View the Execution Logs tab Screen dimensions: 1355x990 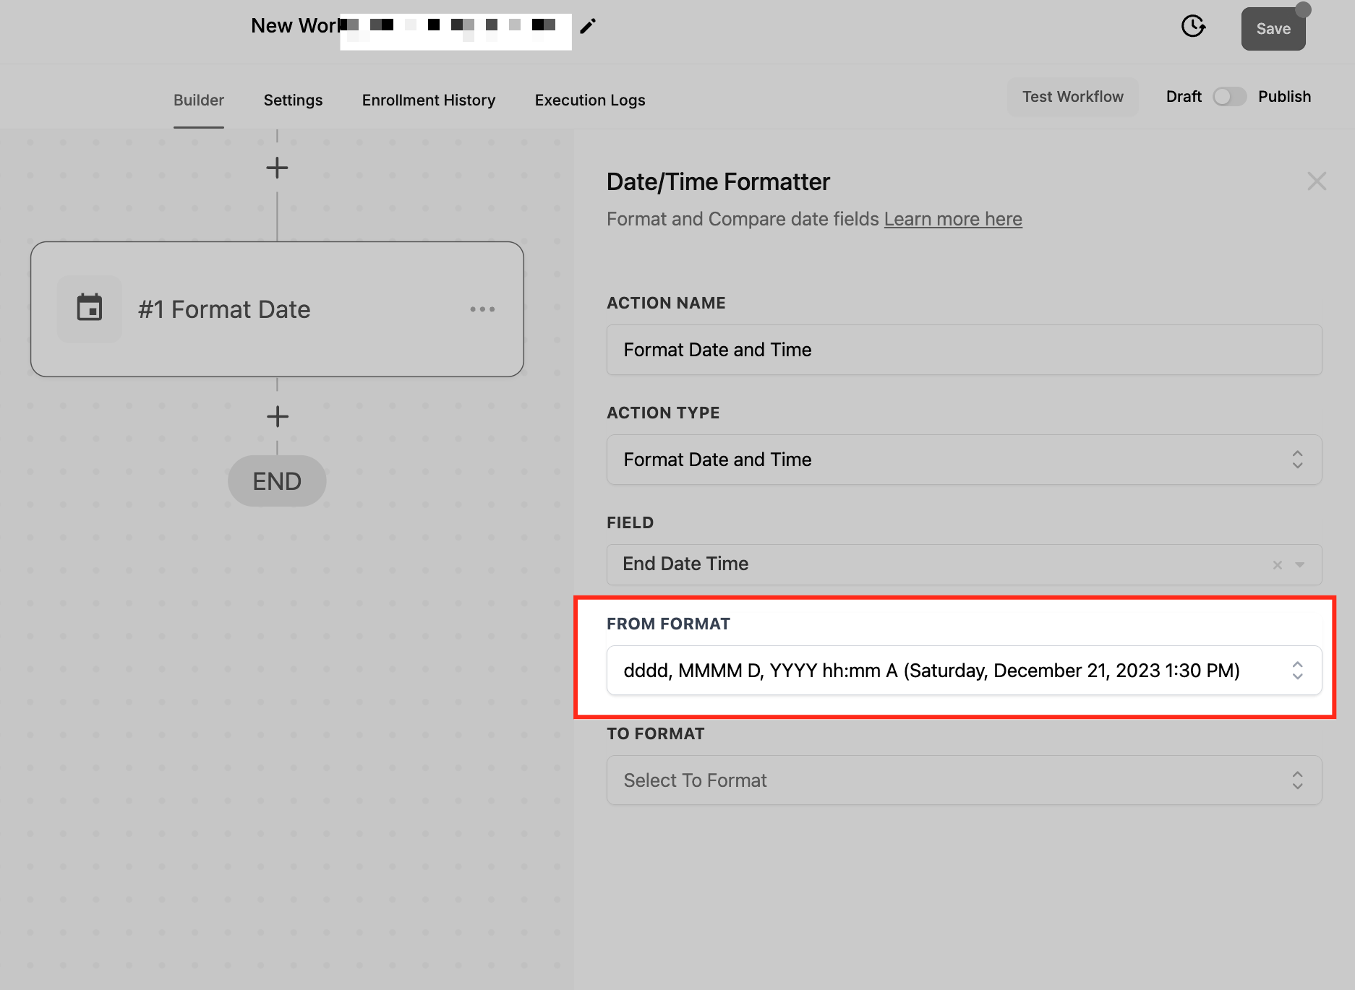[x=590, y=100]
